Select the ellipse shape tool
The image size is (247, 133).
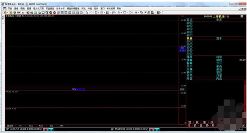click(x=130, y=12)
